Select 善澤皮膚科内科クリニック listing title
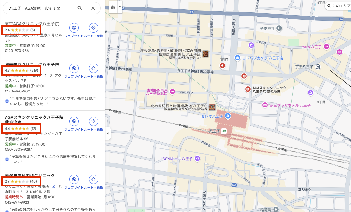The image size is (351, 212). click(30, 175)
